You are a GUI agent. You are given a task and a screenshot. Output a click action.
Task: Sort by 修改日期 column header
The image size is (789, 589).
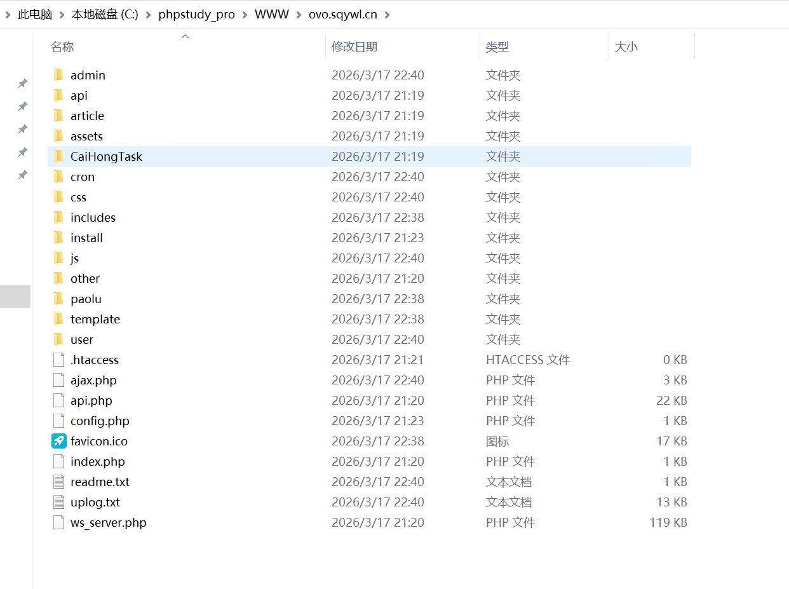[x=354, y=46]
